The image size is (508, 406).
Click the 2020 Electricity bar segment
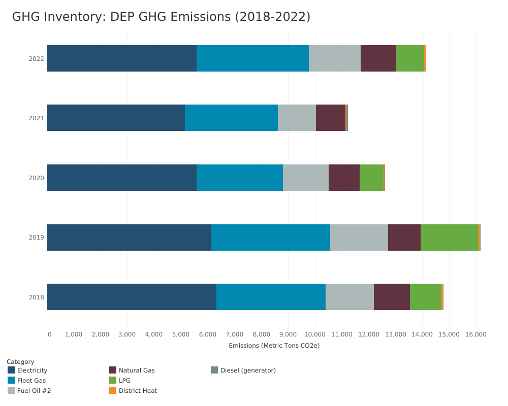tap(122, 178)
